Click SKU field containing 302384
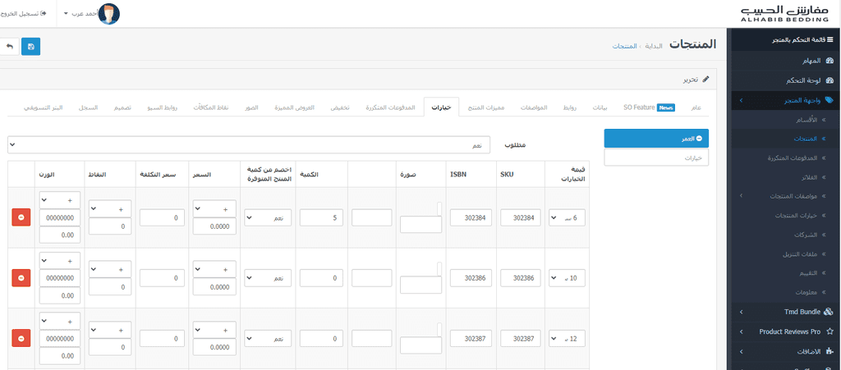 tap(521, 218)
